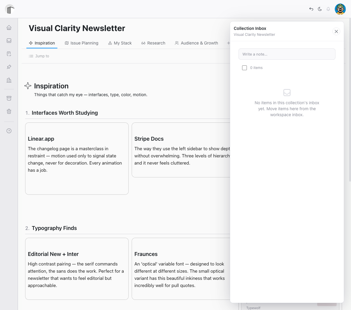
Task: Open the user avatar menu
Action: 340,9
